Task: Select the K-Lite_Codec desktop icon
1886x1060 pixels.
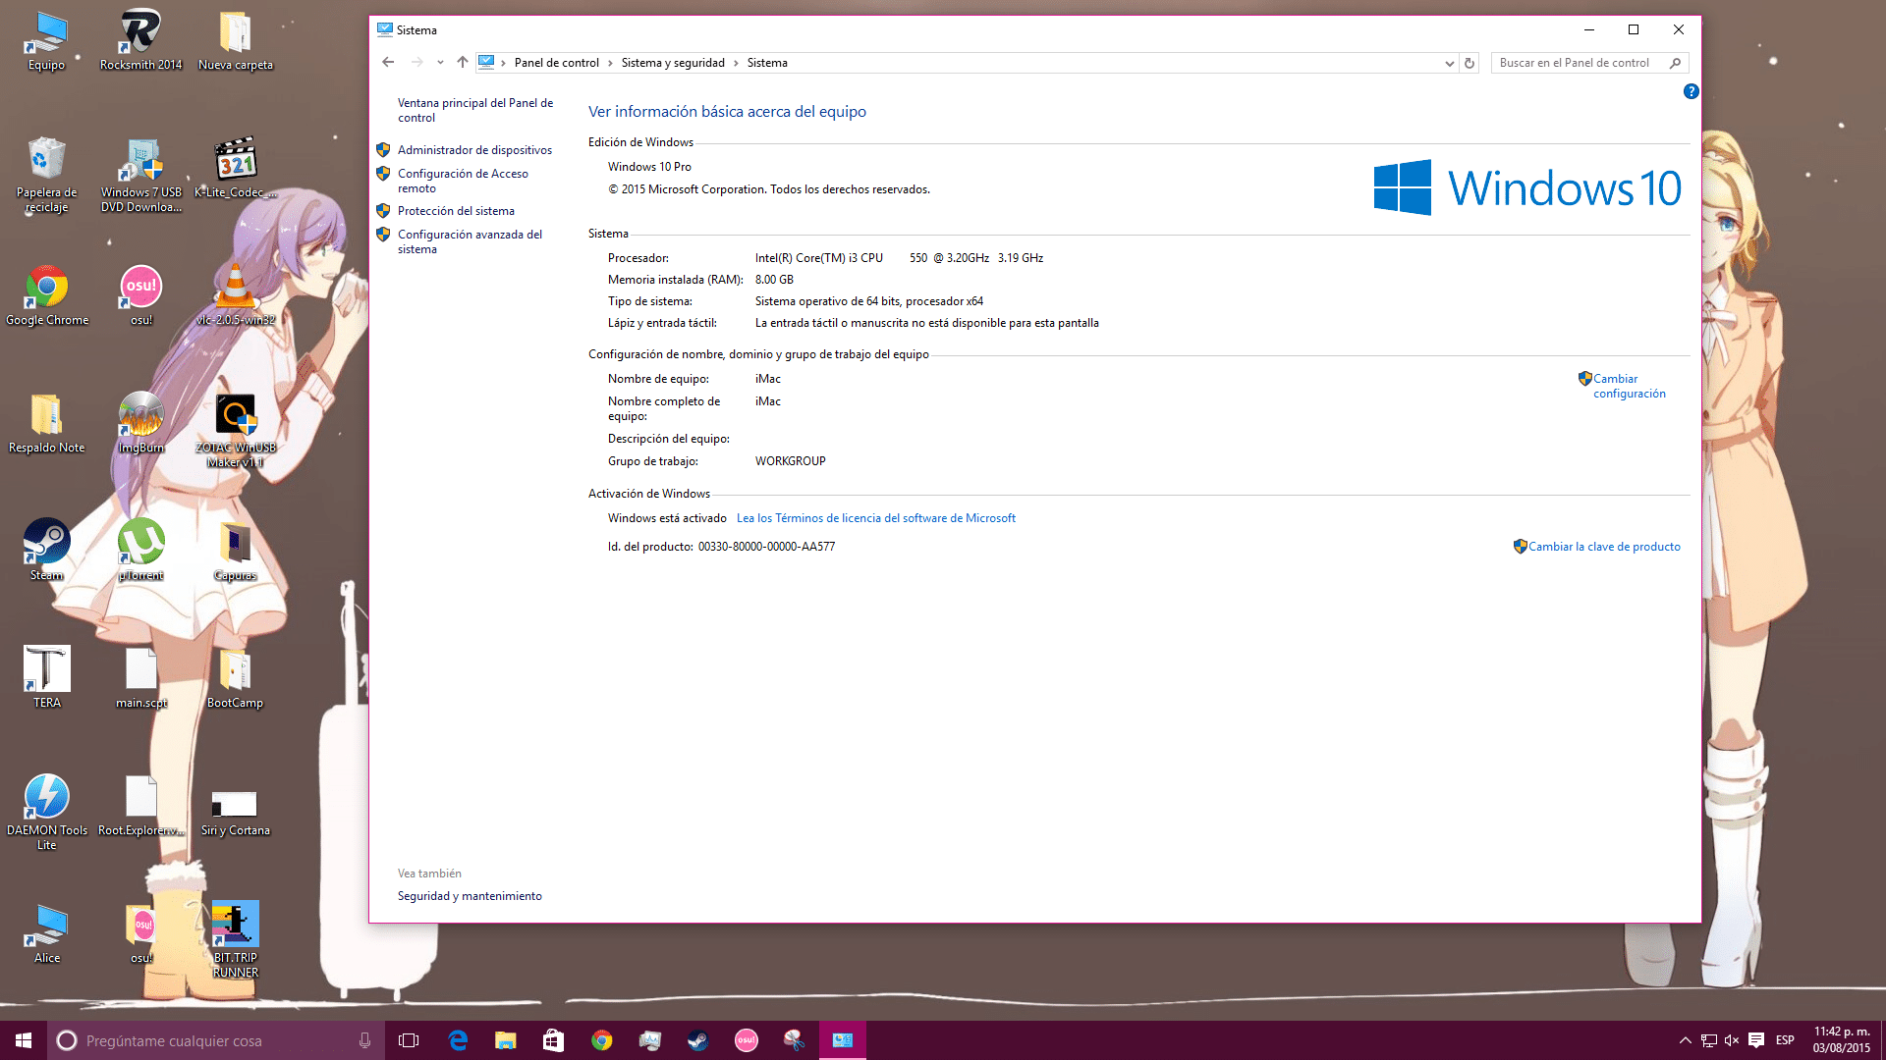Action: tap(235, 168)
